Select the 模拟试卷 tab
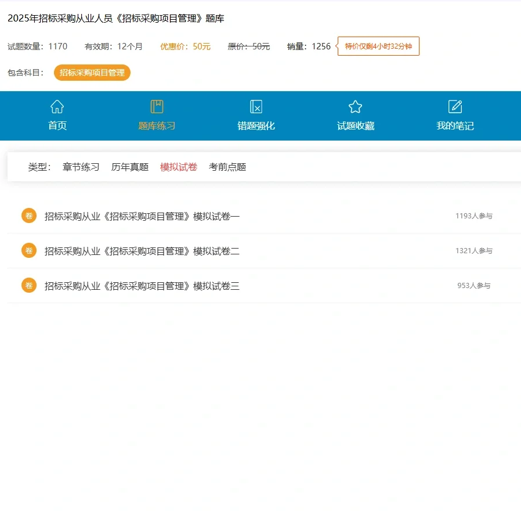Image resolution: width=521 pixels, height=514 pixels. pyautogui.click(x=178, y=167)
